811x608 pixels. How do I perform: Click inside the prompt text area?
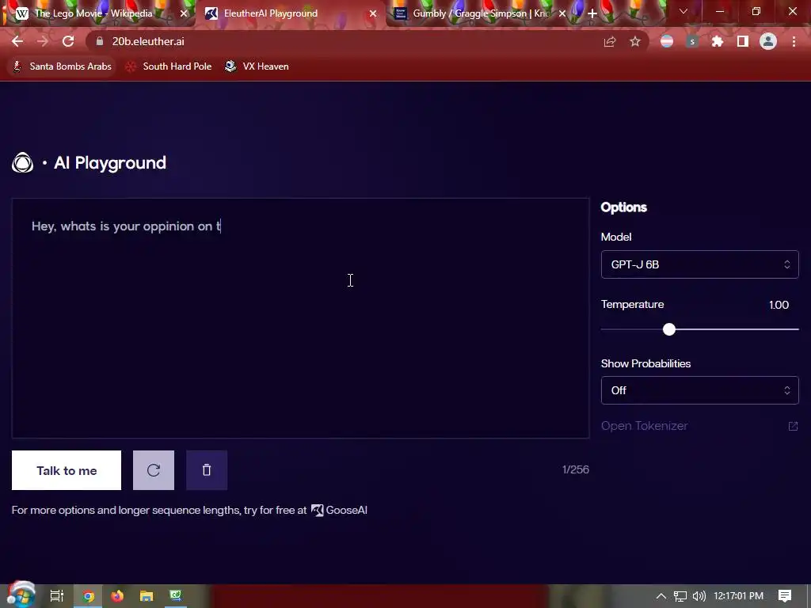300,318
